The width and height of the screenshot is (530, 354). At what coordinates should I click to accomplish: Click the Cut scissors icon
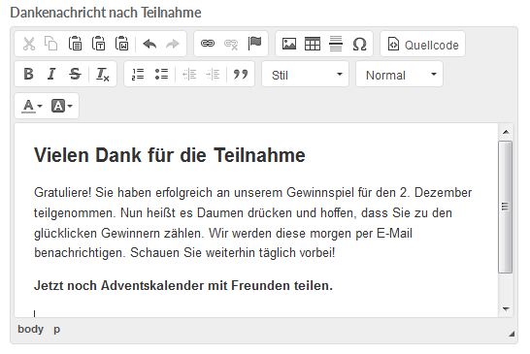tap(29, 44)
